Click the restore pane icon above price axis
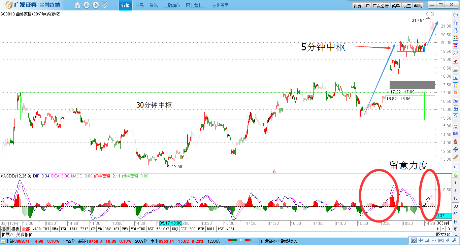The height and width of the screenshot is (245, 460). 432,14
